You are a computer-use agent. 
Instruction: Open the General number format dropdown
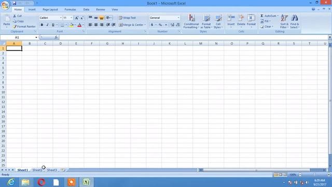(178, 18)
